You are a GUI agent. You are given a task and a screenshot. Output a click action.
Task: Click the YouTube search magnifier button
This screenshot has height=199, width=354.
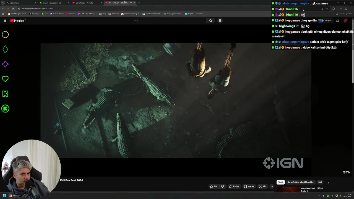tap(210, 20)
